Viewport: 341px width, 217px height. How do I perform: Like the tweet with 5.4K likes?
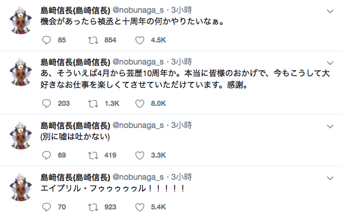(x=140, y=207)
